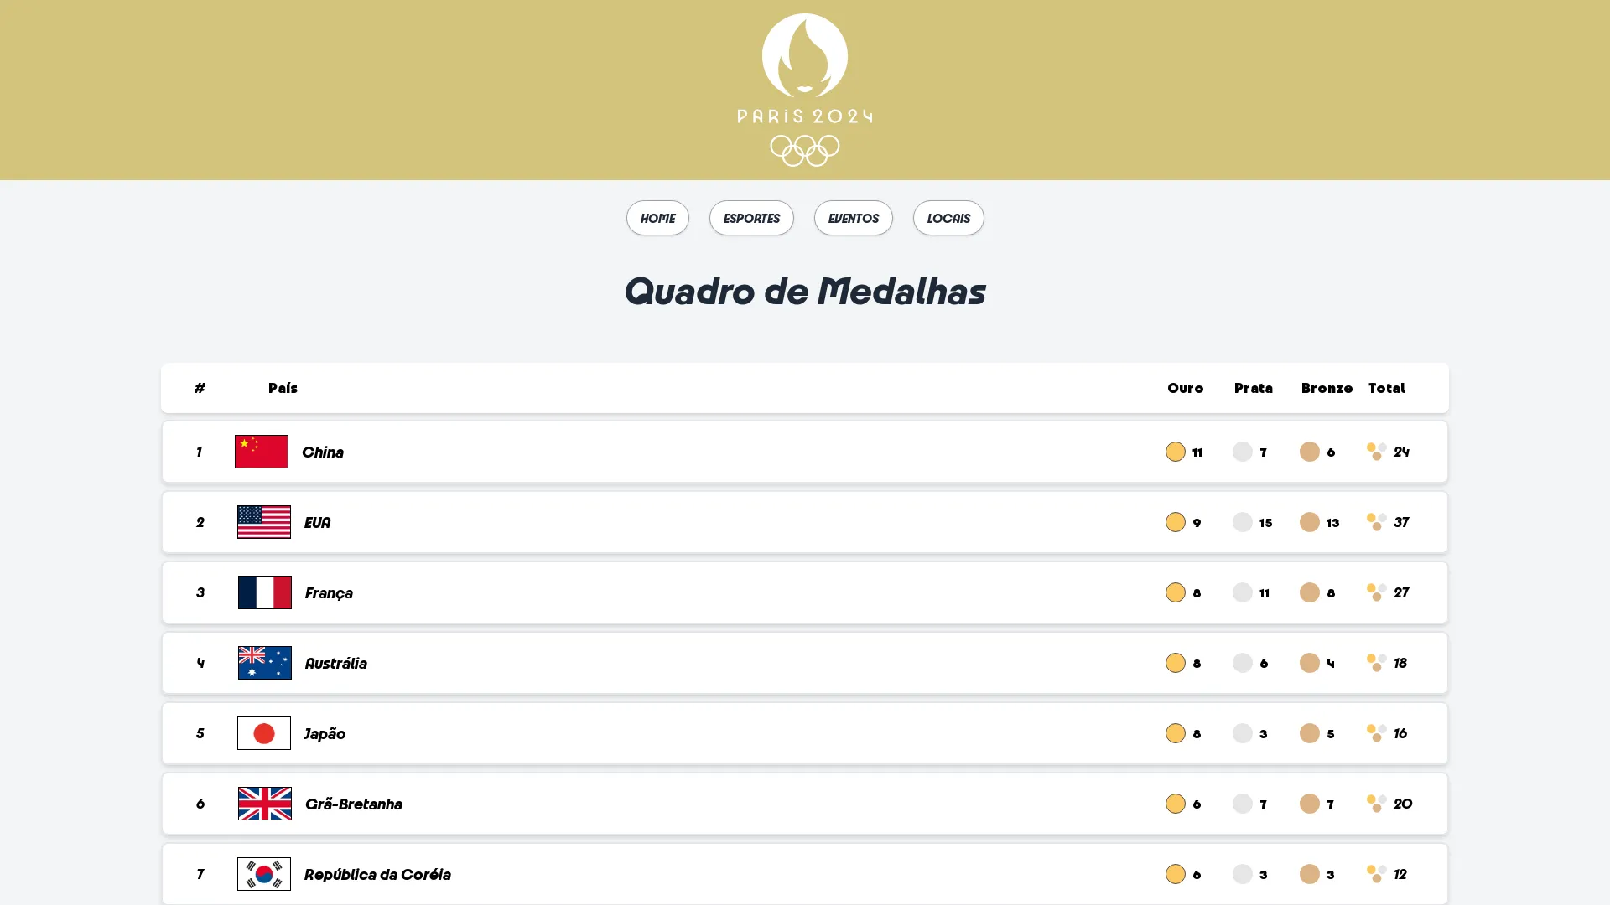The image size is (1610, 905).
Task: Open the EVENTOS navigation button
Action: pyautogui.click(x=853, y=218)
